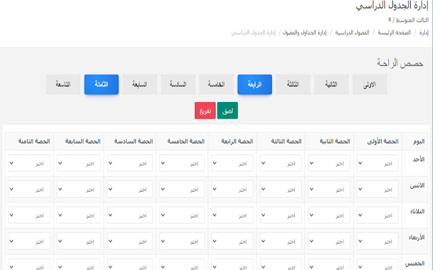Click the حصص الراحة section heading
The width and height of the screenshot is (433, 270).
[x=400, y=63]
